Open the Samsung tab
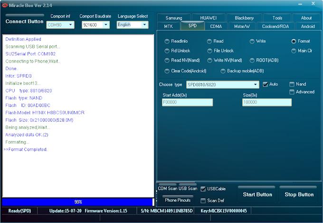 pos(174,18)
